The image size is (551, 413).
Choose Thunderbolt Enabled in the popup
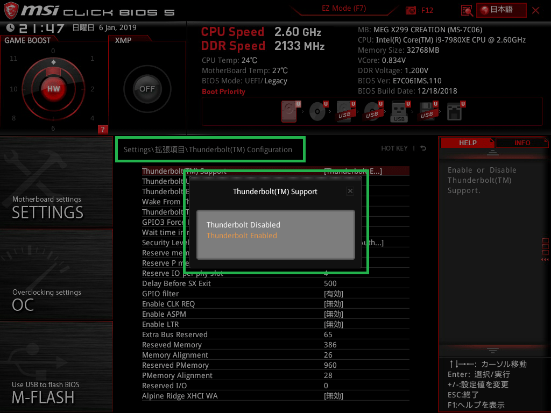click(x=242, y=236)
